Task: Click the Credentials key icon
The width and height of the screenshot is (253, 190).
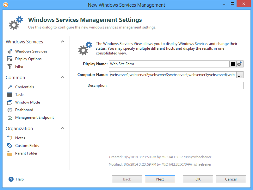Action: pyautogui.click(x=10, y=87)
